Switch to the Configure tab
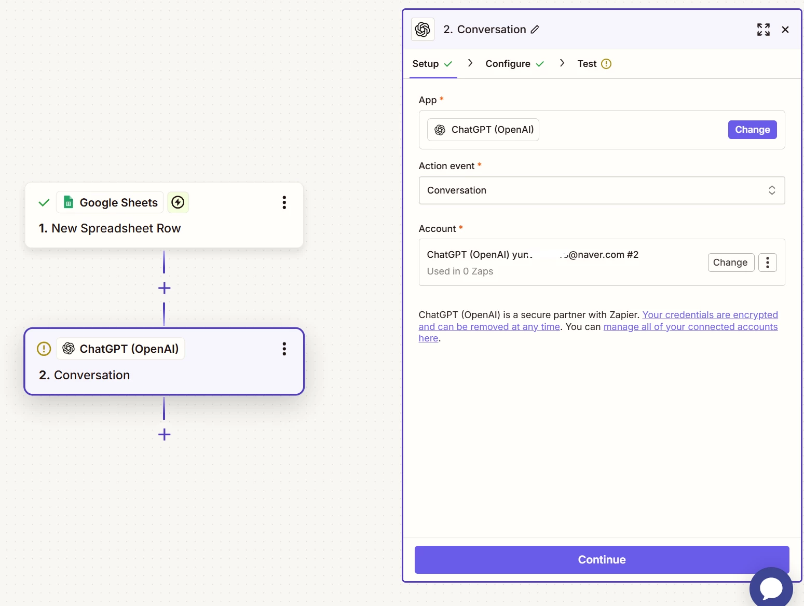 point(514,64)
